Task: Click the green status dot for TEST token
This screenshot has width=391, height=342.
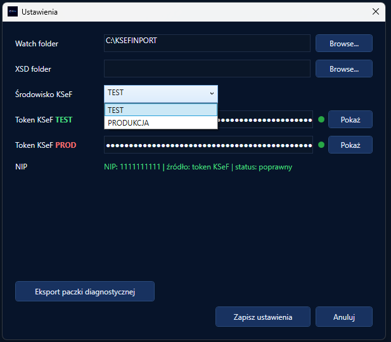Action: pos(321,119)
